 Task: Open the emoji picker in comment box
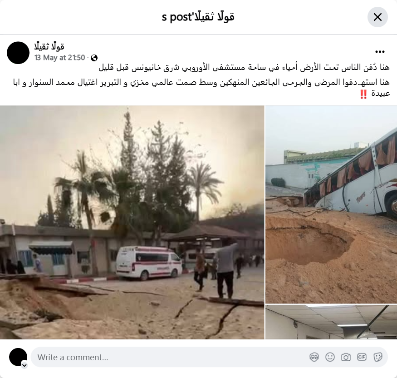(330, 357)
